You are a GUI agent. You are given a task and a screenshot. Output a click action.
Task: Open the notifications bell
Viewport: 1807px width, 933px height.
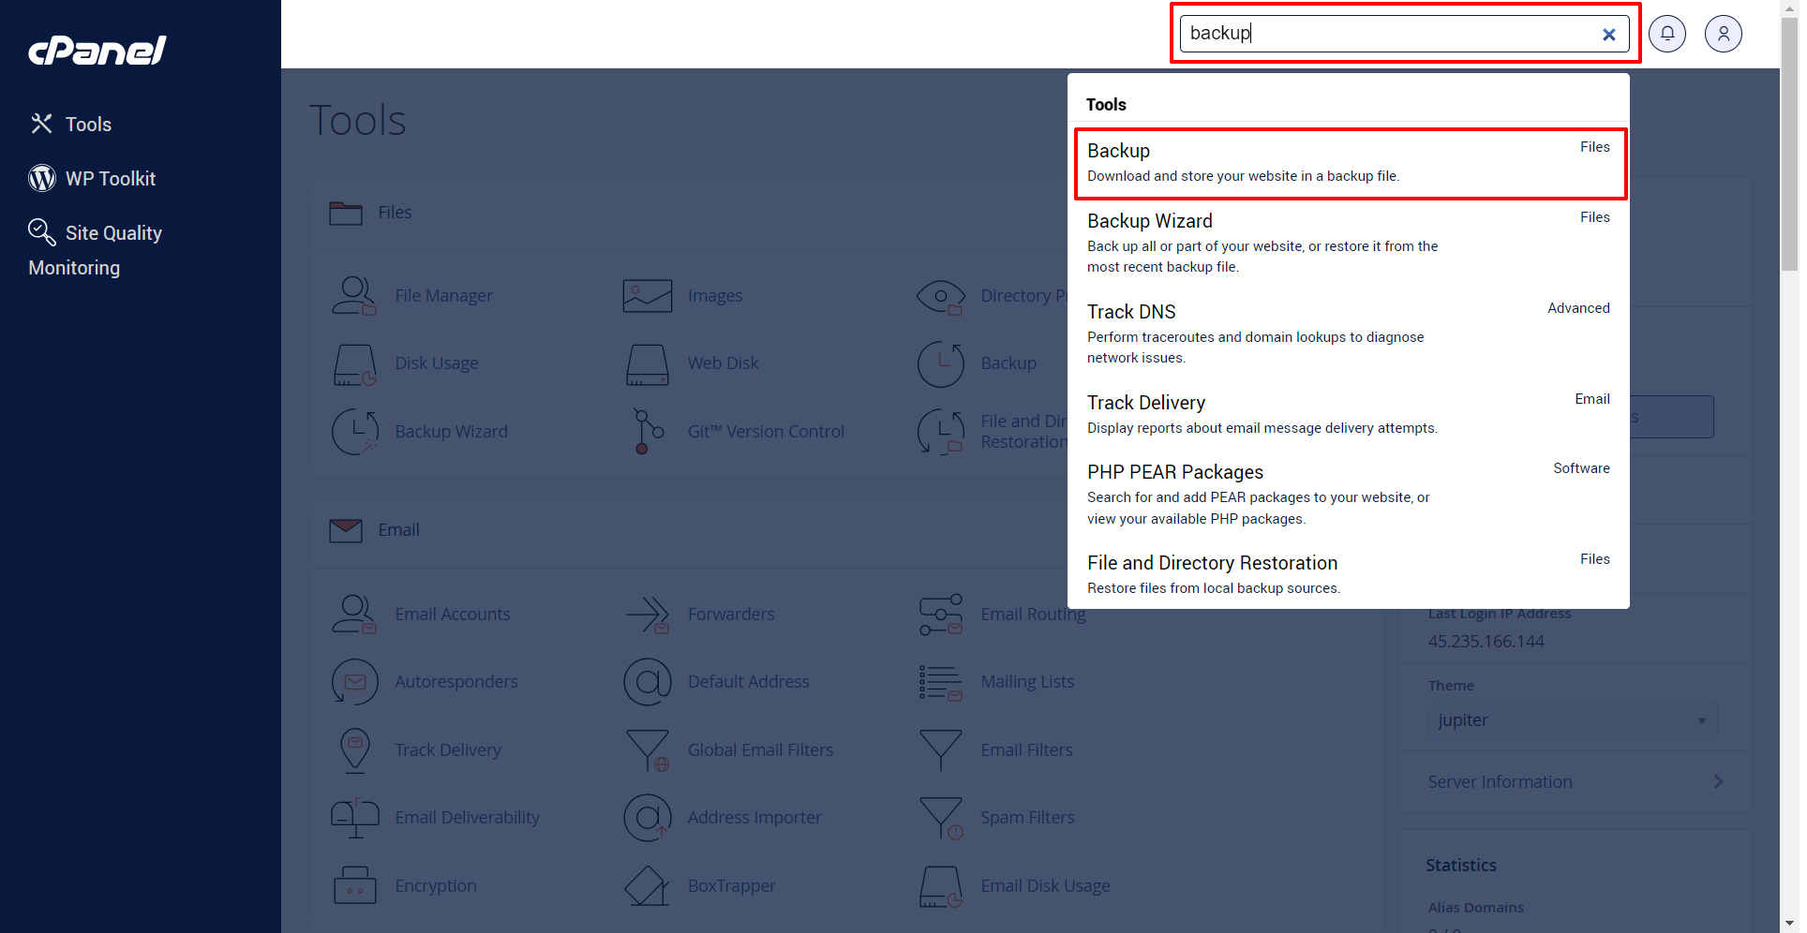pos(1667,34)
